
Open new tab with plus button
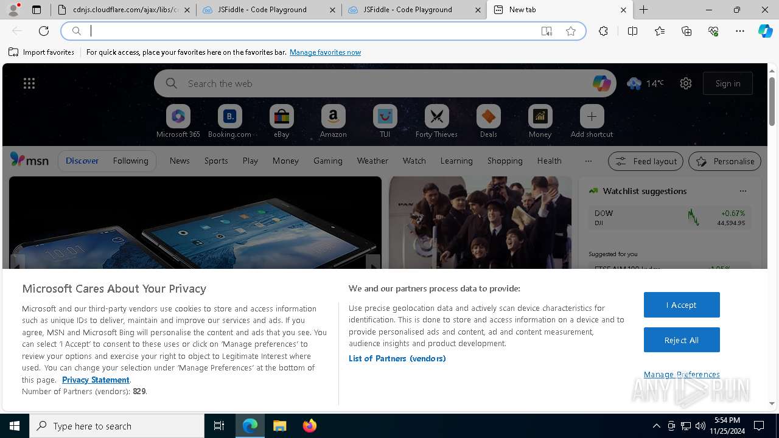tap(644, 10)
